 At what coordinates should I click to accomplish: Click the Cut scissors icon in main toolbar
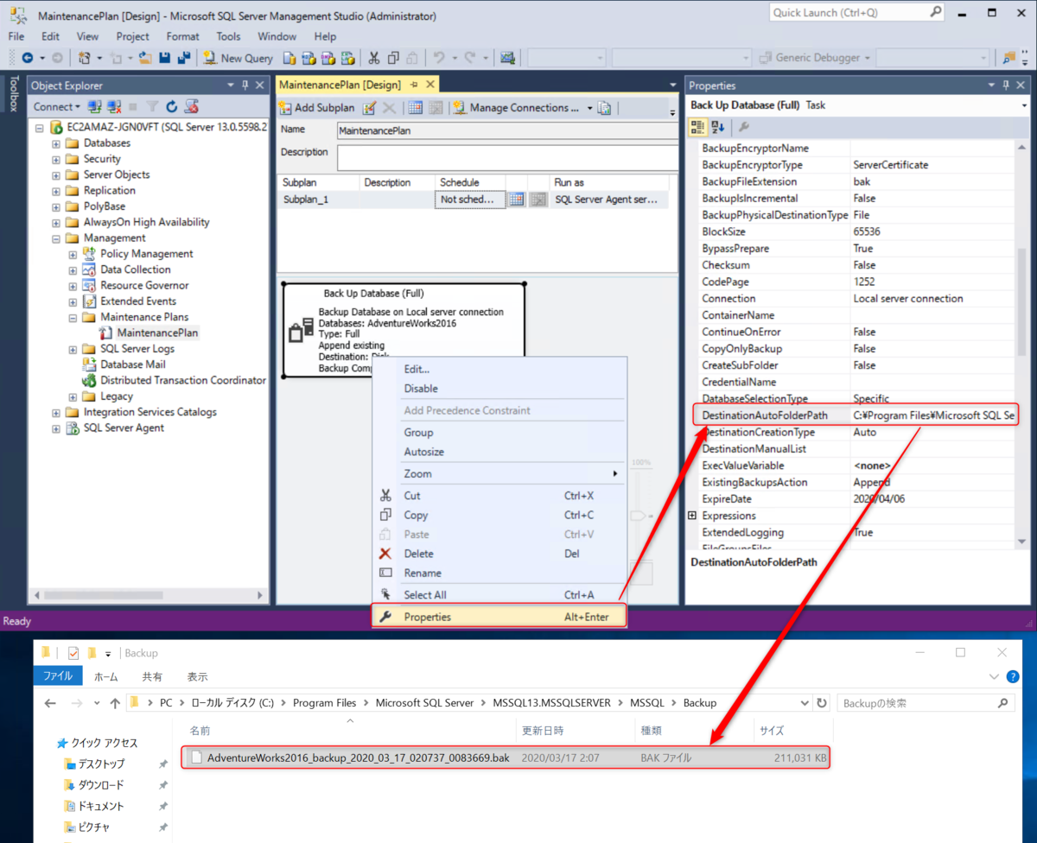point(374,58)
